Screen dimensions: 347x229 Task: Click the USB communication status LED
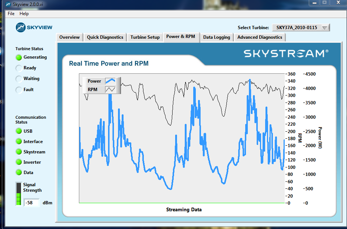(19, 131)
